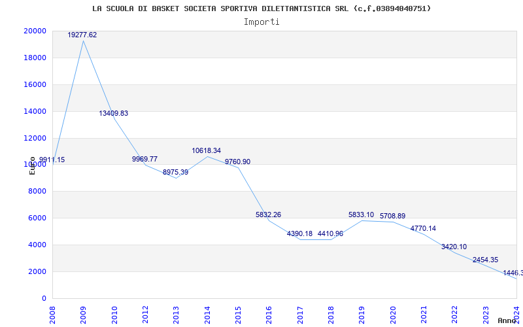
Task: Click the 2015 x-axis year label
Action: (238, 315)
